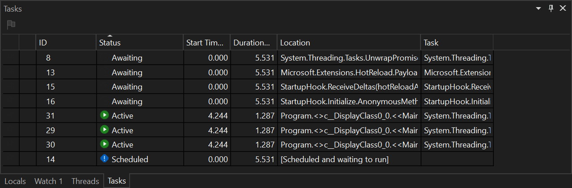
Task: Click the Active status icon for task 31
Action: point(105,115)
